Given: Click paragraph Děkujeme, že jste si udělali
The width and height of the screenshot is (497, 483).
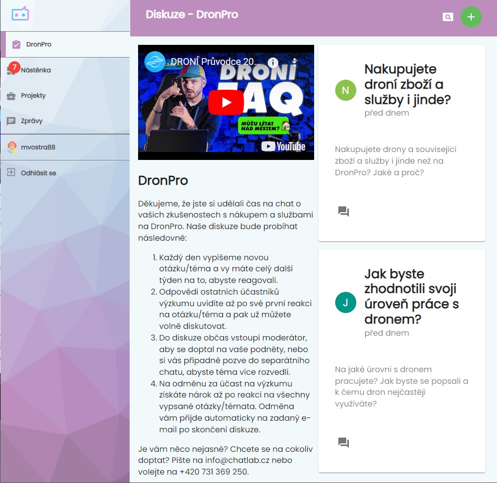Looking at the screenshot, I should click(226, 221).
